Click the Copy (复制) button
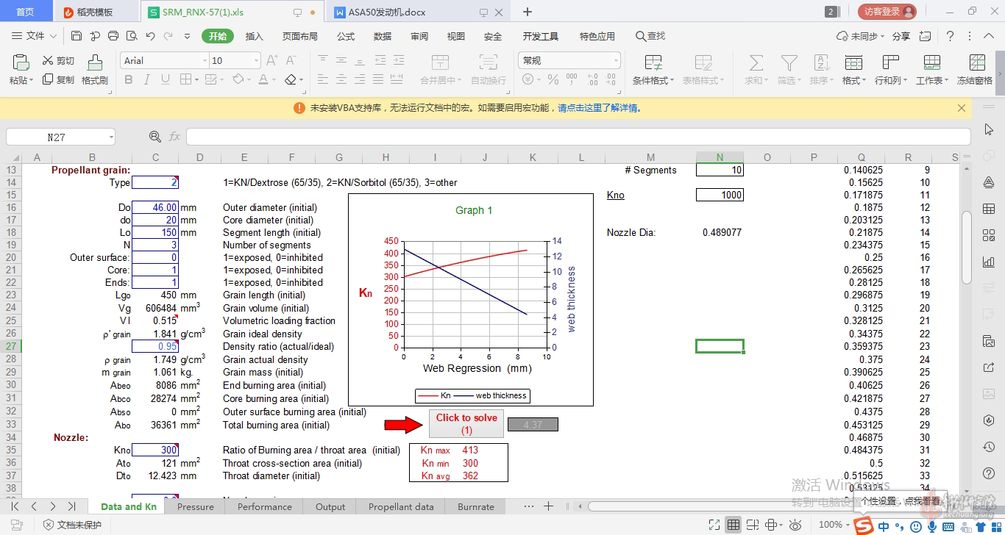 [x=58, y=79]
